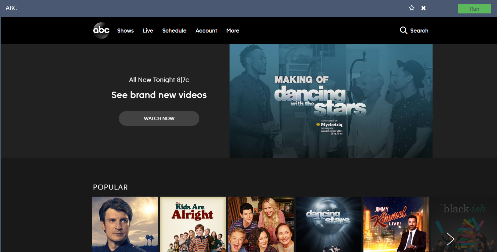Open the family sitcom group poster
This screenshot has width=497, height=252.
click(261, 224)
